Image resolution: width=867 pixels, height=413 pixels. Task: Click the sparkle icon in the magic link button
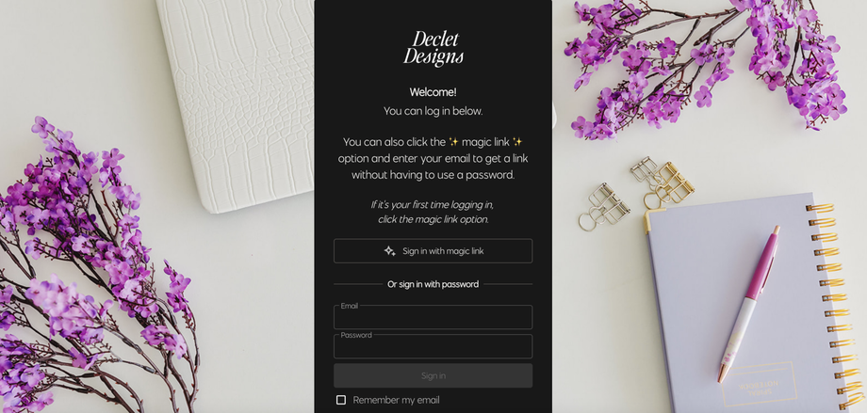pyautogui.click(x=390, y=251)
